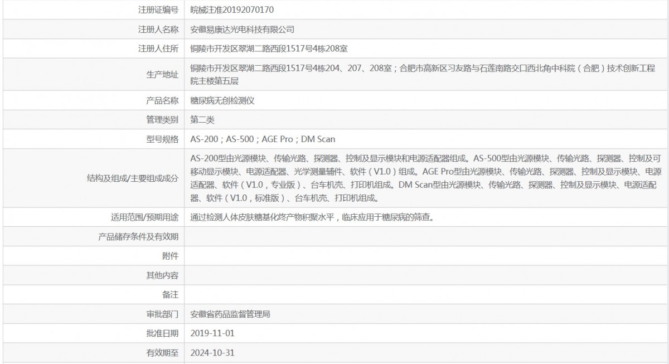Select approving authority 安徽省药品监督管理局
669x364 pixels.
[230, 314]
